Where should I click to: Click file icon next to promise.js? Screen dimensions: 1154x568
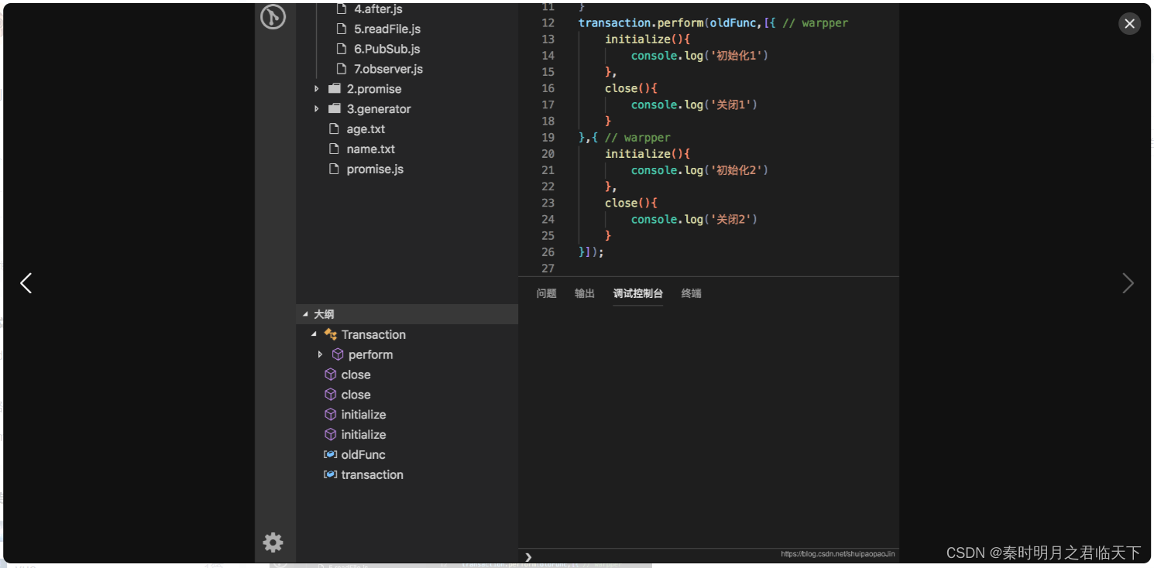[334, 169]
